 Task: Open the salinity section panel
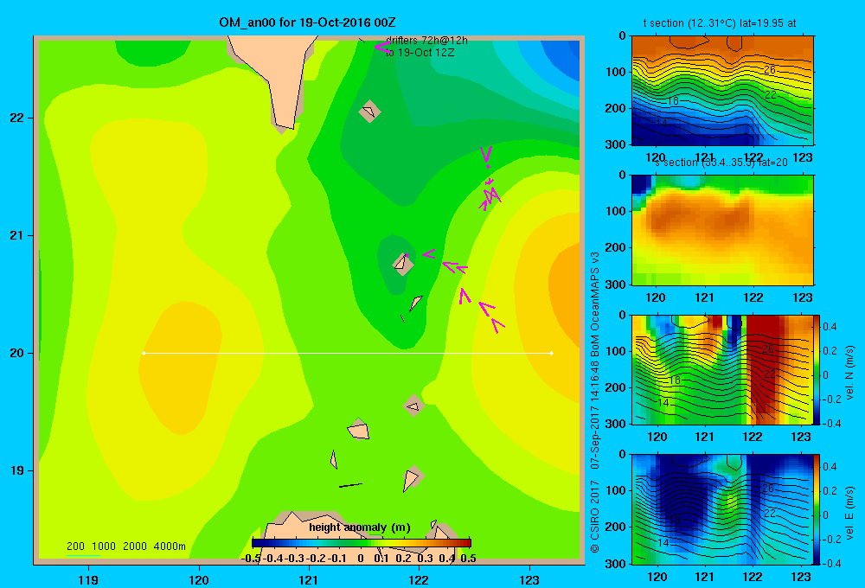722,230
